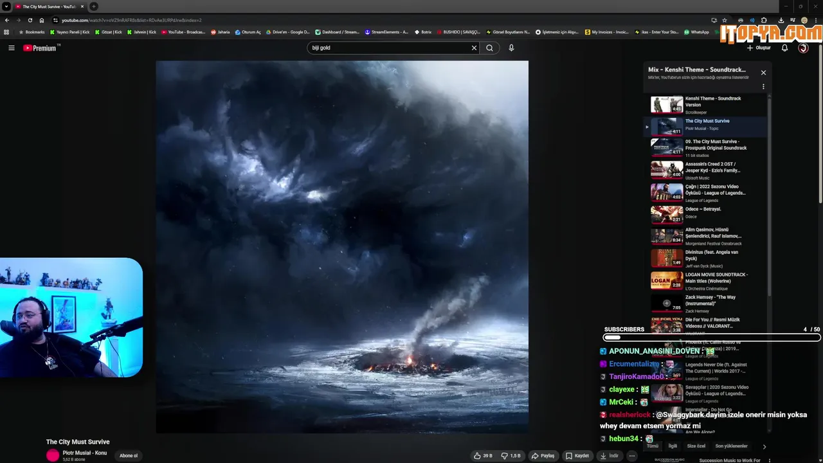Play Assassin's Creed 2 OST thumbnail
823x463 pixels.
tap(667, 169)
